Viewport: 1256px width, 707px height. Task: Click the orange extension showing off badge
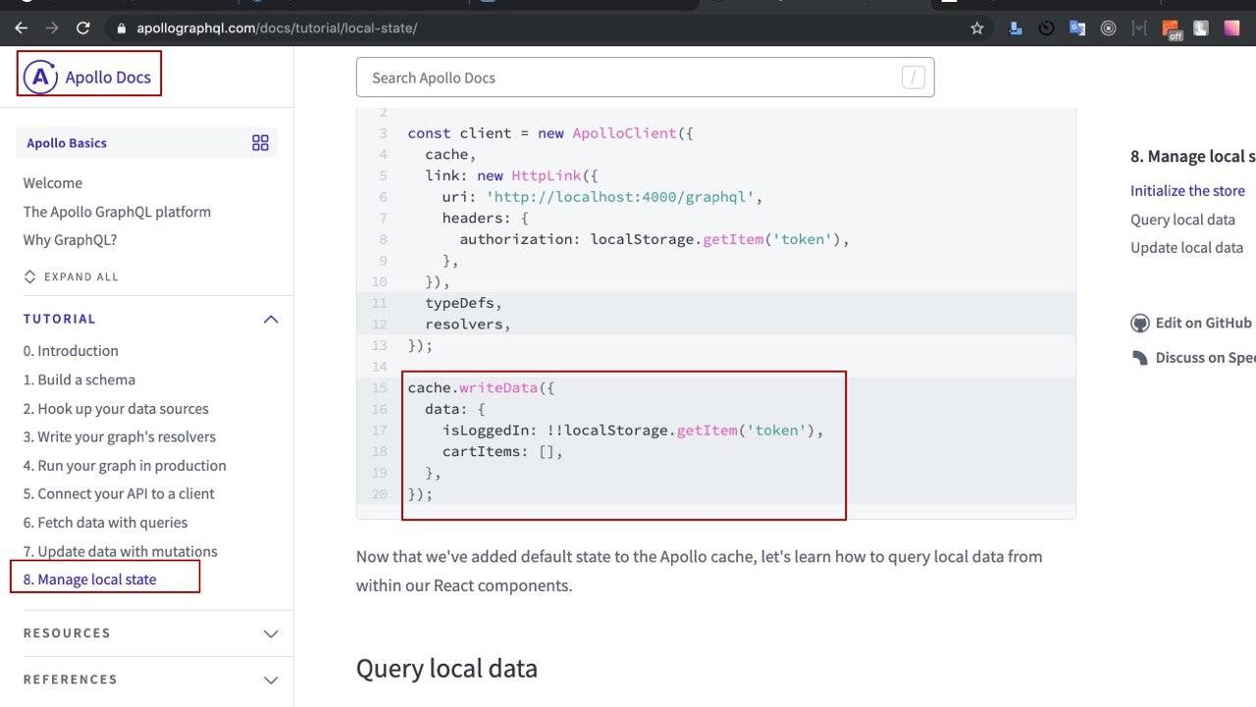tap(1172, 29)
